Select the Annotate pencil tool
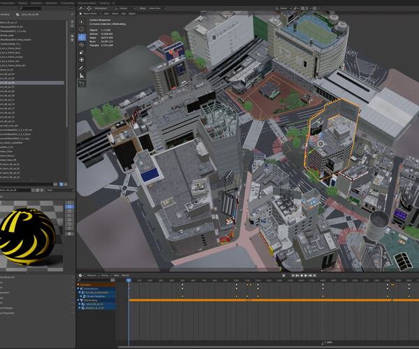 [82, 68]
